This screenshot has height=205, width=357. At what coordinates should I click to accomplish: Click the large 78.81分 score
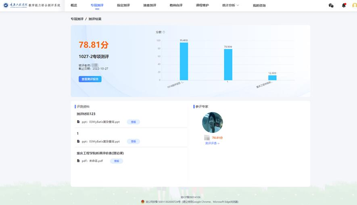94,45
